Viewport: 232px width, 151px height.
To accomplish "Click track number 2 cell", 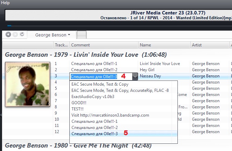I will point(56,70).
